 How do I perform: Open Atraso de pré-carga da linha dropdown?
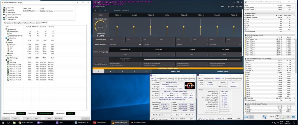(x=159, y=64)
